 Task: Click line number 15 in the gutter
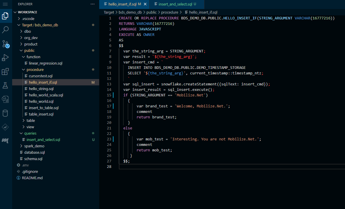[x=109, y=95]
